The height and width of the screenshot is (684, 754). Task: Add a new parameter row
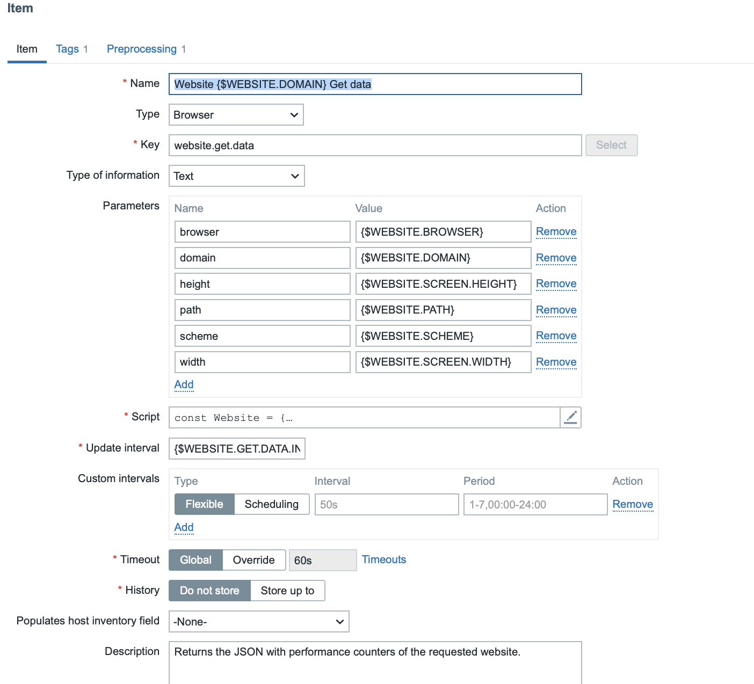pyautogui.click(x=184, y=384)
